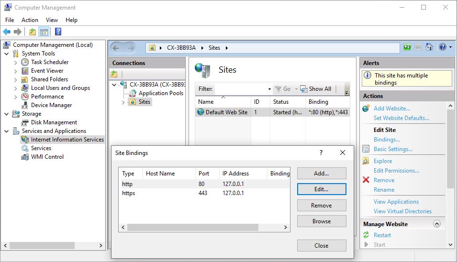Click the Actions pane scroll down arrow
Screen dimensions: 457x262
pos(451,244)
